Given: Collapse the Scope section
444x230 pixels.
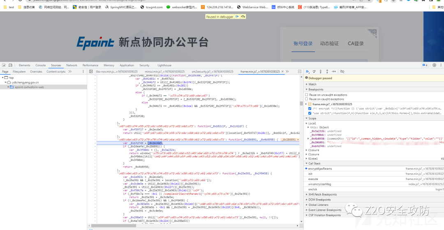Looking at the screenshot, I should 312,118.
